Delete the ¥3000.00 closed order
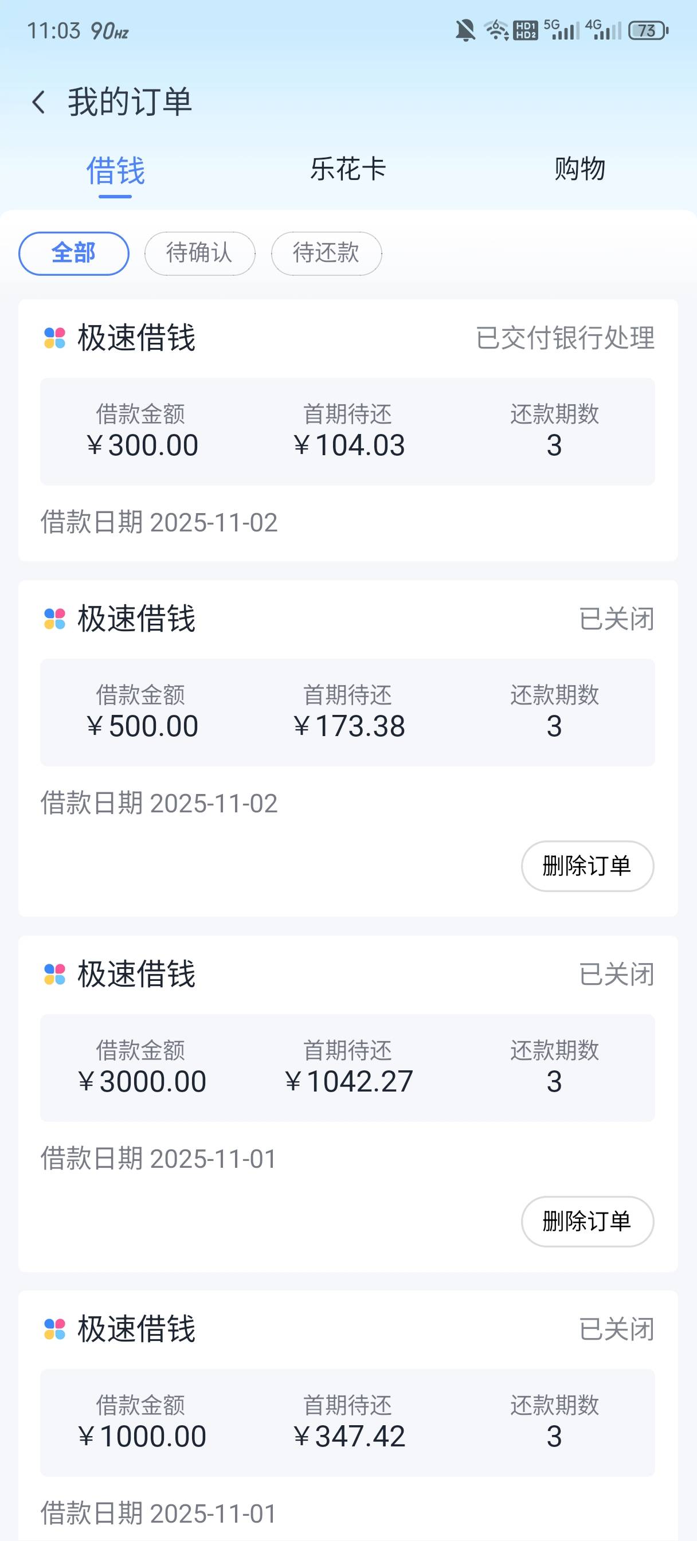Screen dimensions: 697x1541 coord(587,1222)
